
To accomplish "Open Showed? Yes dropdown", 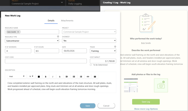I will 89,41.
